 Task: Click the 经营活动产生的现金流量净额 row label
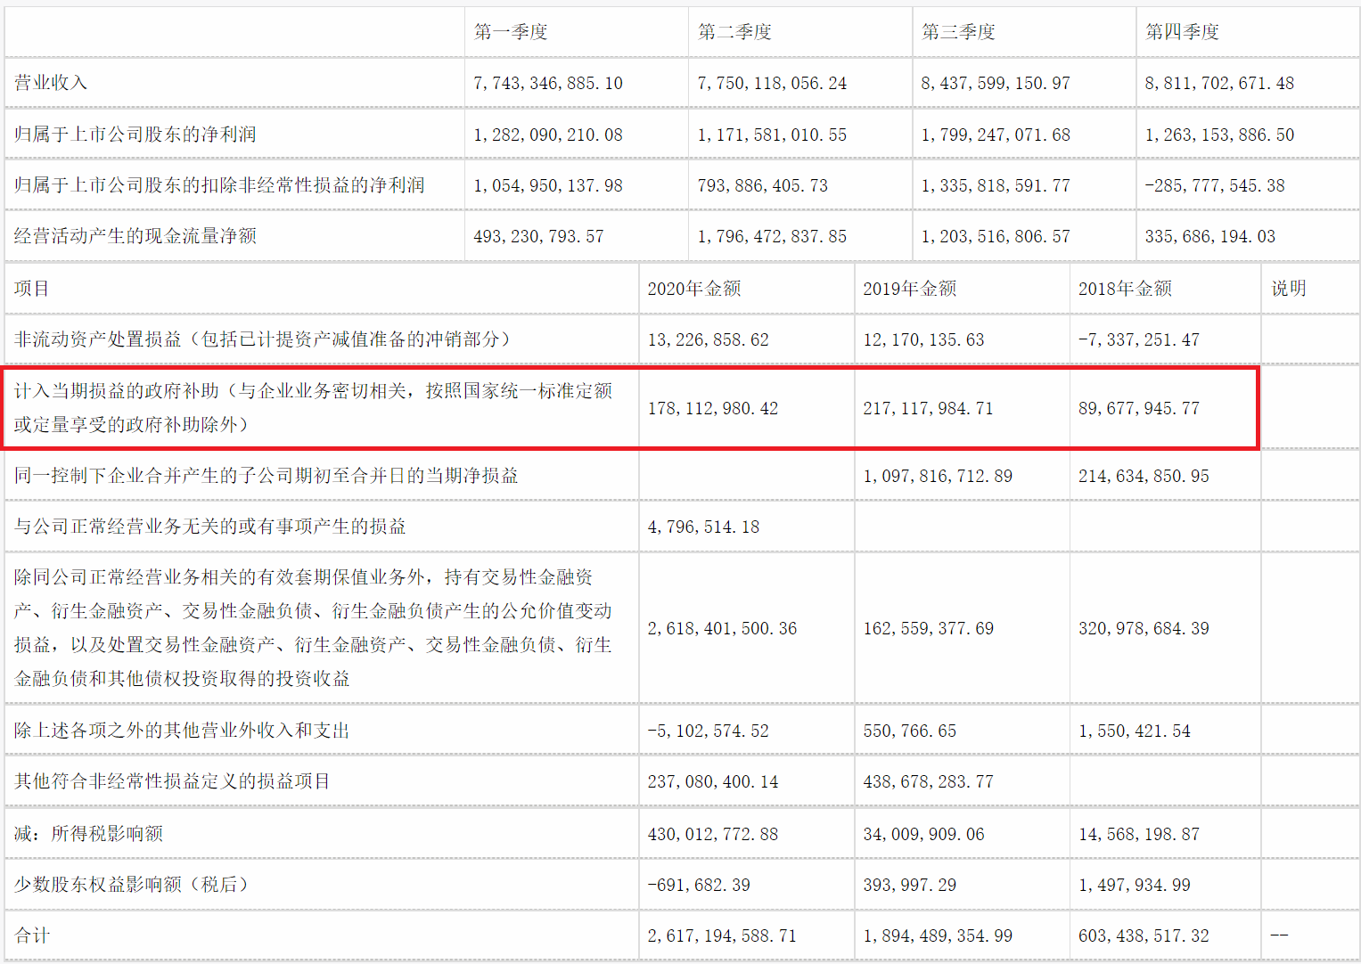click(135, 236)
